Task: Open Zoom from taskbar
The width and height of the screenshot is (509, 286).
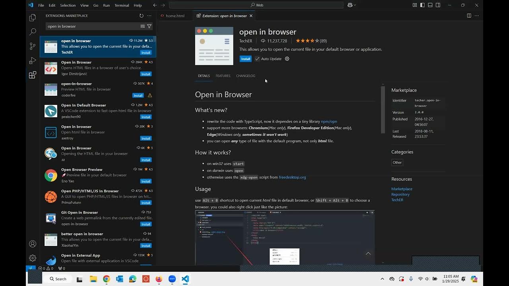Action: pos(172,279)
